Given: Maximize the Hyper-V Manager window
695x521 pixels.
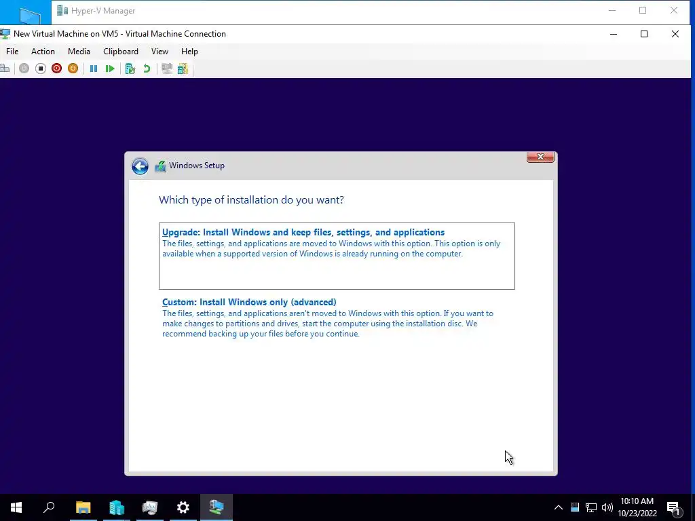Looking at the screenshot, I should [x=643, y=11].
